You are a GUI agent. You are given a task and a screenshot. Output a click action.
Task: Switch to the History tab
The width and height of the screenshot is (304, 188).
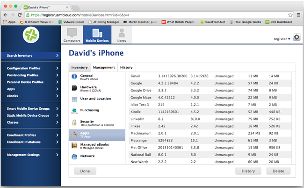point(126,68)
